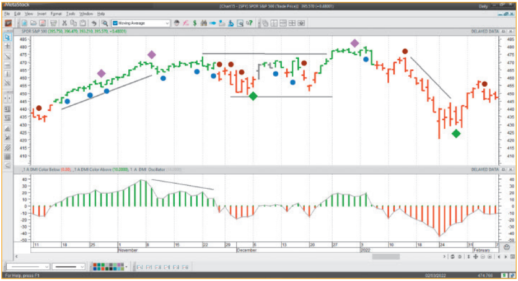Viewport: 518px width, 281px height.
Task: Click the Paste clipboard icon
Action: point(83,23)
